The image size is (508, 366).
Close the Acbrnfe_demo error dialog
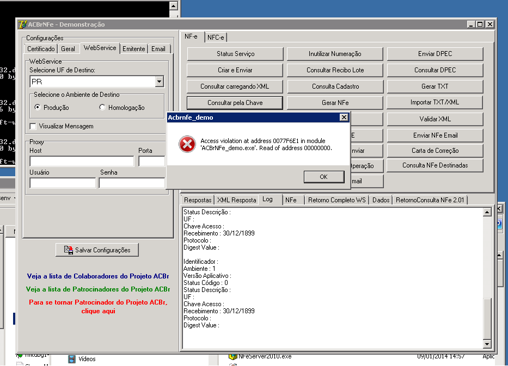point(344,117)
